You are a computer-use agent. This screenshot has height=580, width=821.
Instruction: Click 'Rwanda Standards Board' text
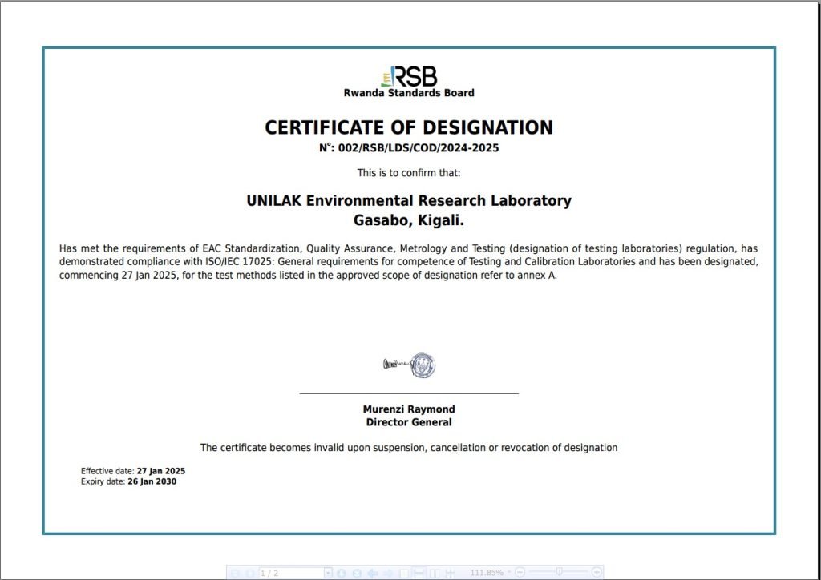pyautogui.click(x=409, y=93)
